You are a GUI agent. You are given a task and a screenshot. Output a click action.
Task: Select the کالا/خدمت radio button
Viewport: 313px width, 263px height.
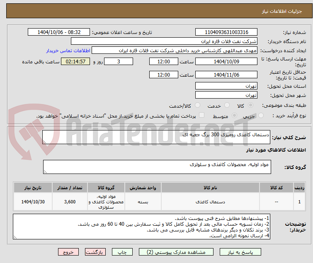pyautogui.click(x=197, y=105)
